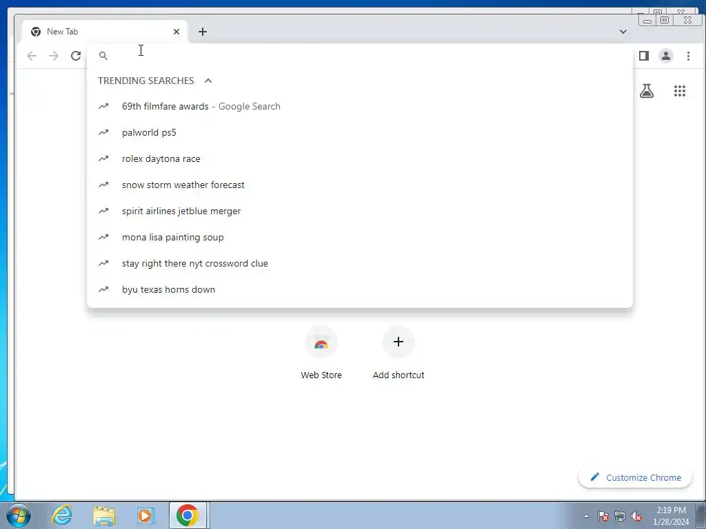Open Action Center flag icon

[x=603, y=516]
